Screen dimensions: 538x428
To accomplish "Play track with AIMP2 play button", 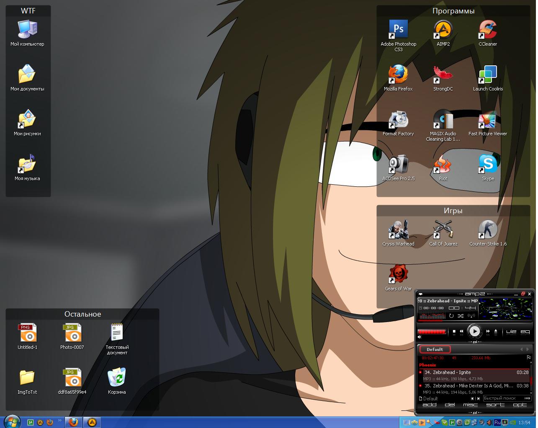I will 475,331.
